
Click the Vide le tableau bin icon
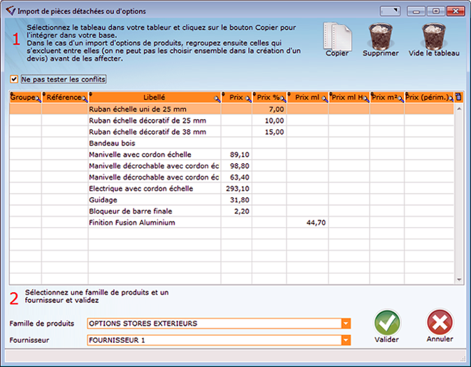tap(434, 36)
